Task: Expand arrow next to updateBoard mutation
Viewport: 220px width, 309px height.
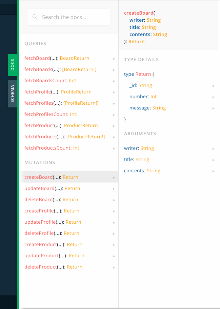Action: pos(114,189)
